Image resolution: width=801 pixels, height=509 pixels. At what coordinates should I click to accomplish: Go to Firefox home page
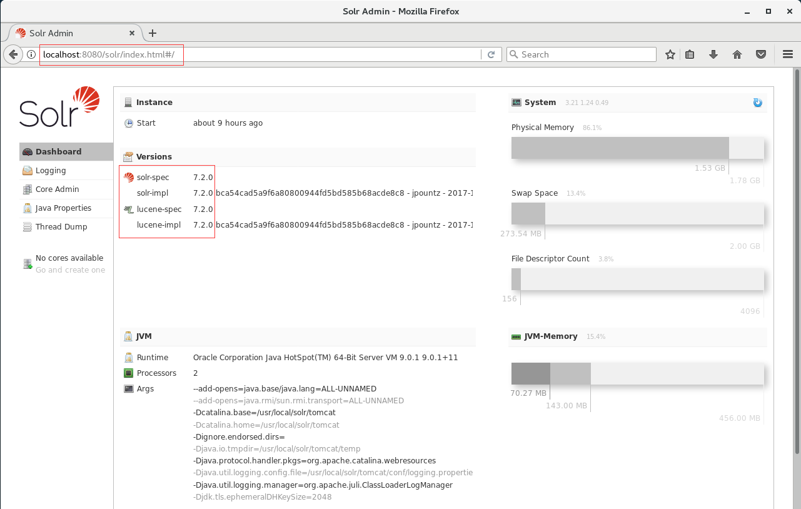[737, 54]
